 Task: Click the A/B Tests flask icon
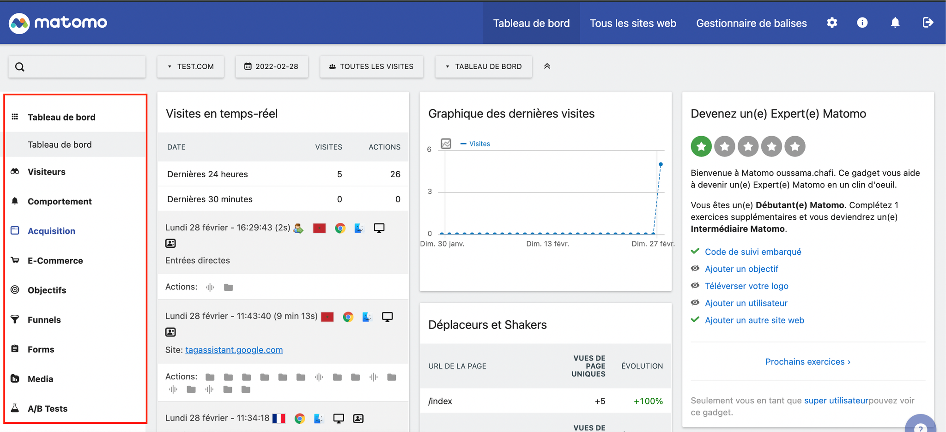15,408
